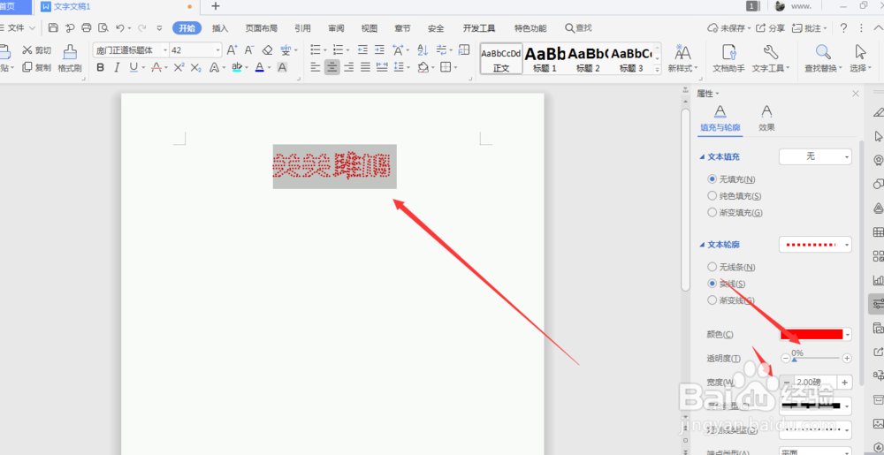Open the font name dropdown

[165, 50]
